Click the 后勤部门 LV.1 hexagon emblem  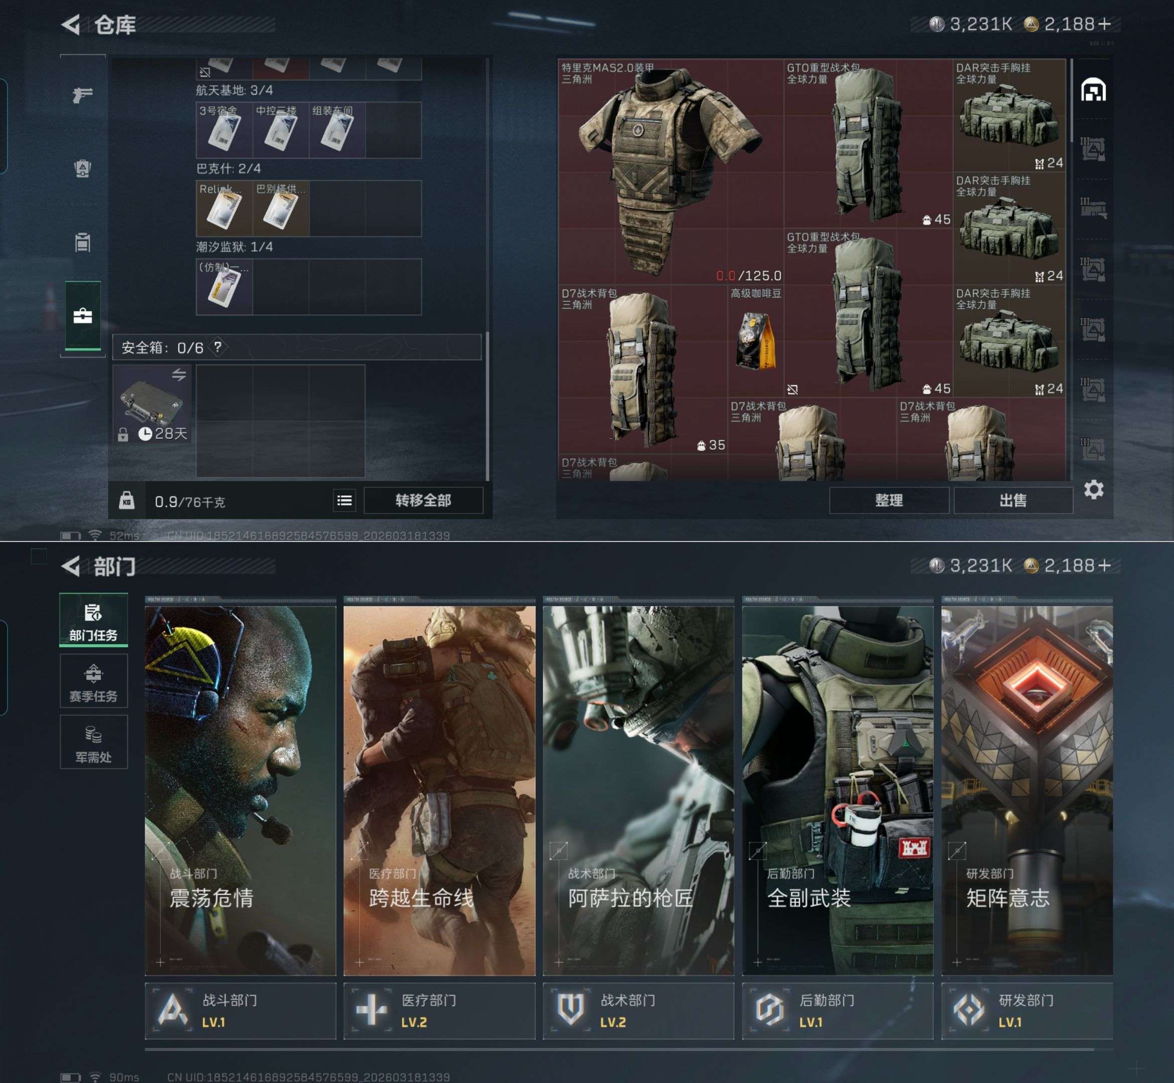[x=770, y=1011]
